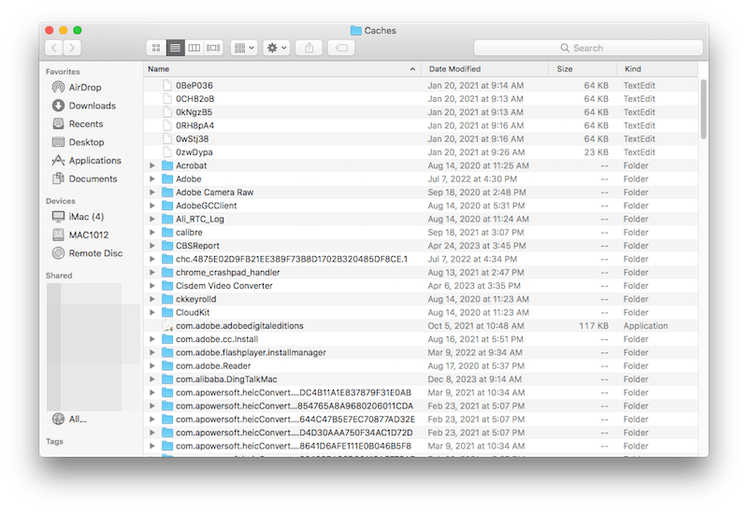Click in the Search field

pos(588,48)
